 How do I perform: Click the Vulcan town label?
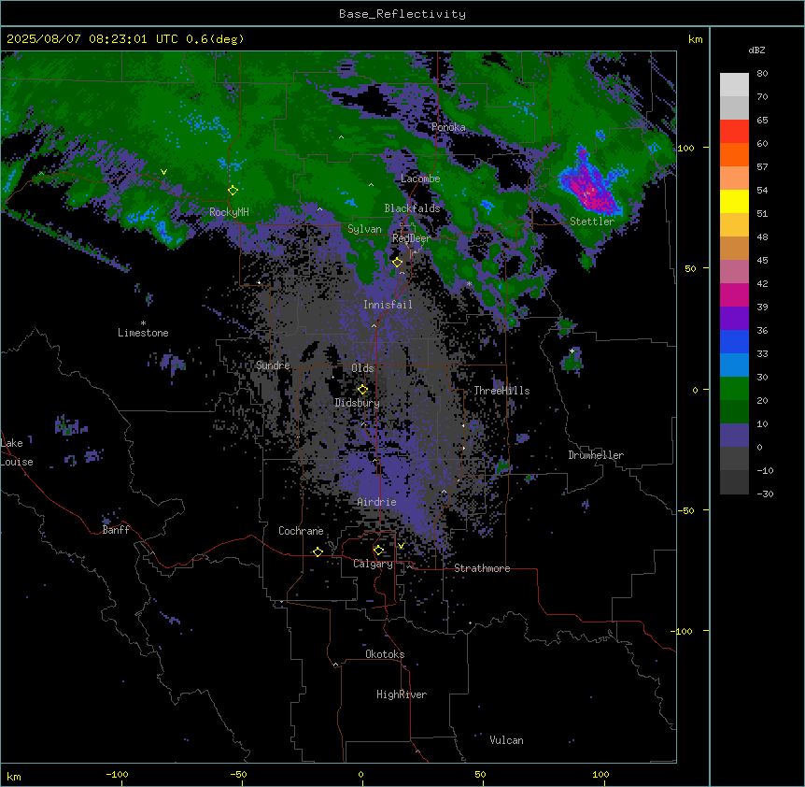tap(506, 740)
